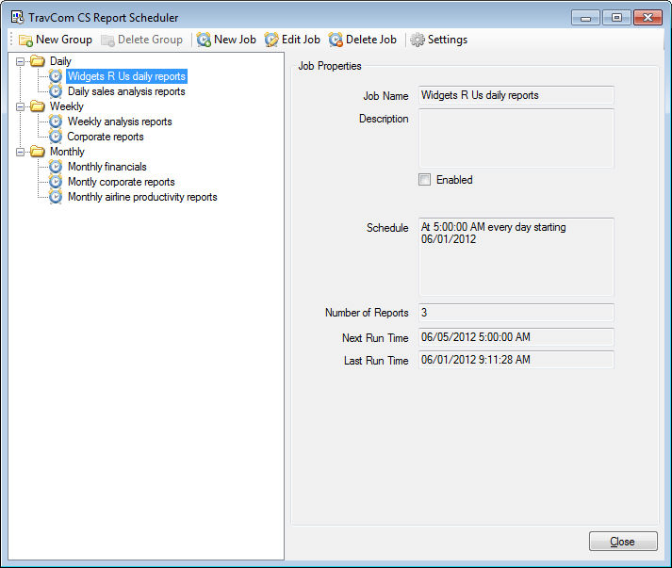Click the Delete Job toolbar icon
The width and height of the screenshot is (672, 568).
click(336, 40)
